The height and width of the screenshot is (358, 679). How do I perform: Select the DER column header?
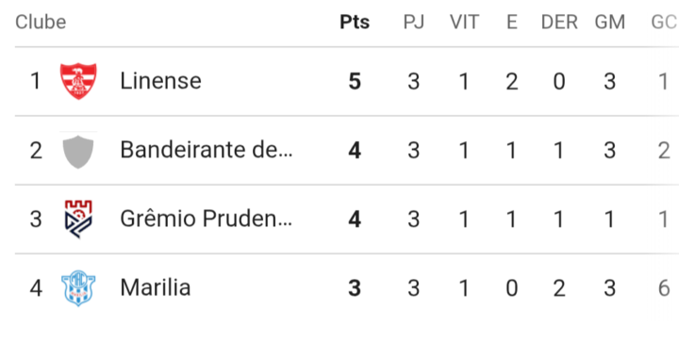pyautogui.click(x=559, y=22)
